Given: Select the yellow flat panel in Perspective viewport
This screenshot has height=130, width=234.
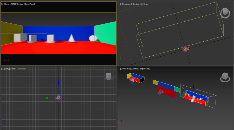Looking at the screenshot, I should click(x=155, y=82).
